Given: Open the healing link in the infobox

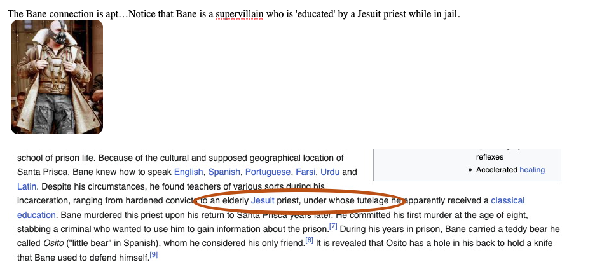Looking at the screenshot, I should [532, 170].
